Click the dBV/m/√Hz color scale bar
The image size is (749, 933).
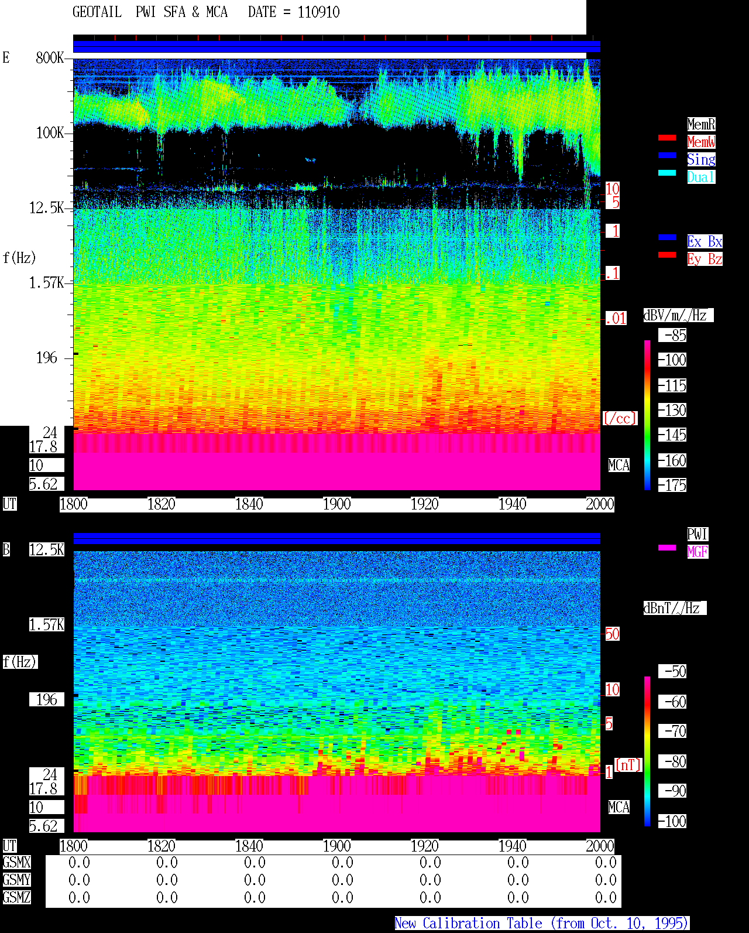[x=647, y=415]
